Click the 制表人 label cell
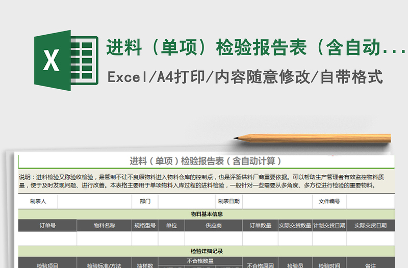This screenshot has height=268, width=408. pos(38,201)
